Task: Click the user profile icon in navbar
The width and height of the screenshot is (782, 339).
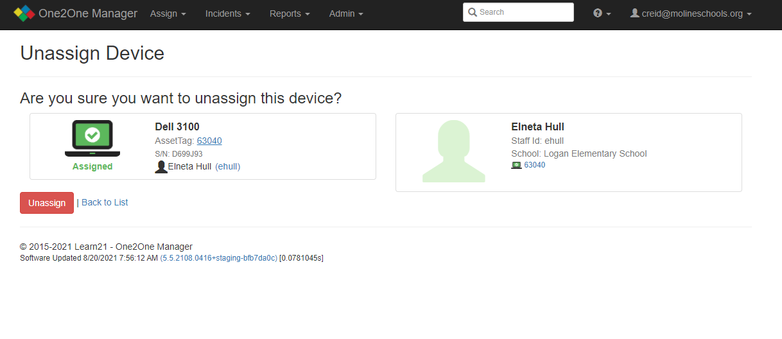Action: [x=635, y=13]
